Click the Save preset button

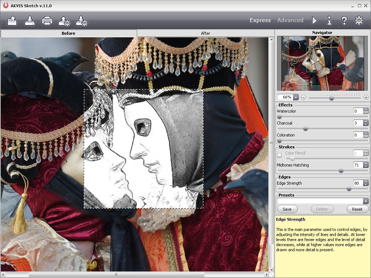tap(287, 209)
